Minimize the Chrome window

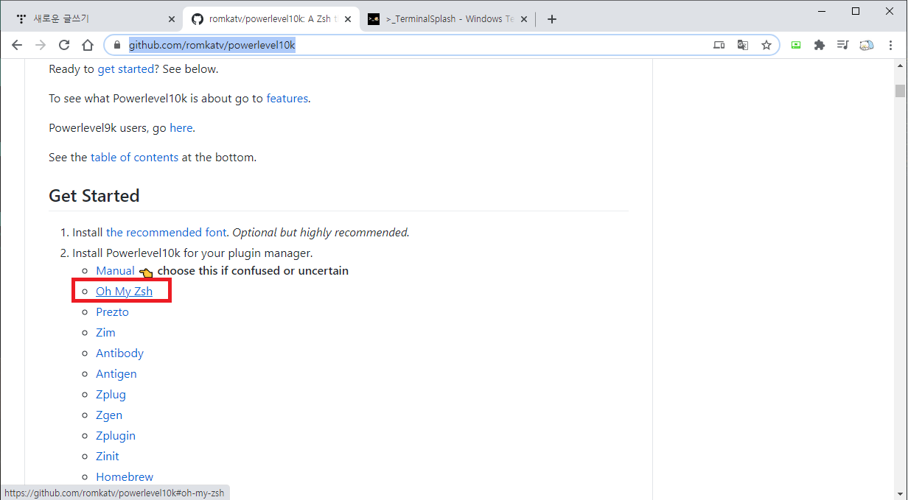822,11
